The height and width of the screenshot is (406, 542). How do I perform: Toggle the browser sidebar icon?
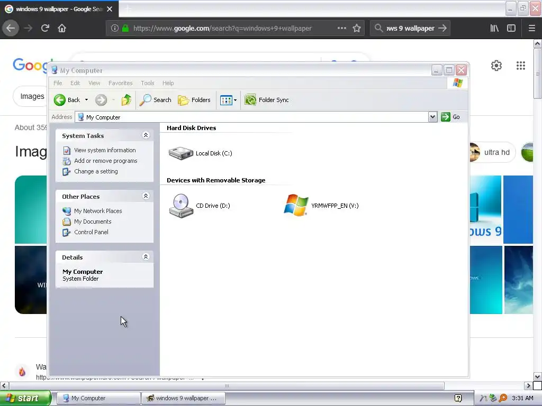(x=511, y=28)
